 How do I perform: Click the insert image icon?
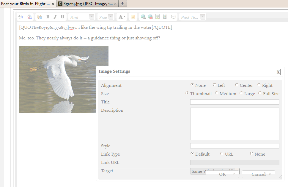tap(158, 17)
